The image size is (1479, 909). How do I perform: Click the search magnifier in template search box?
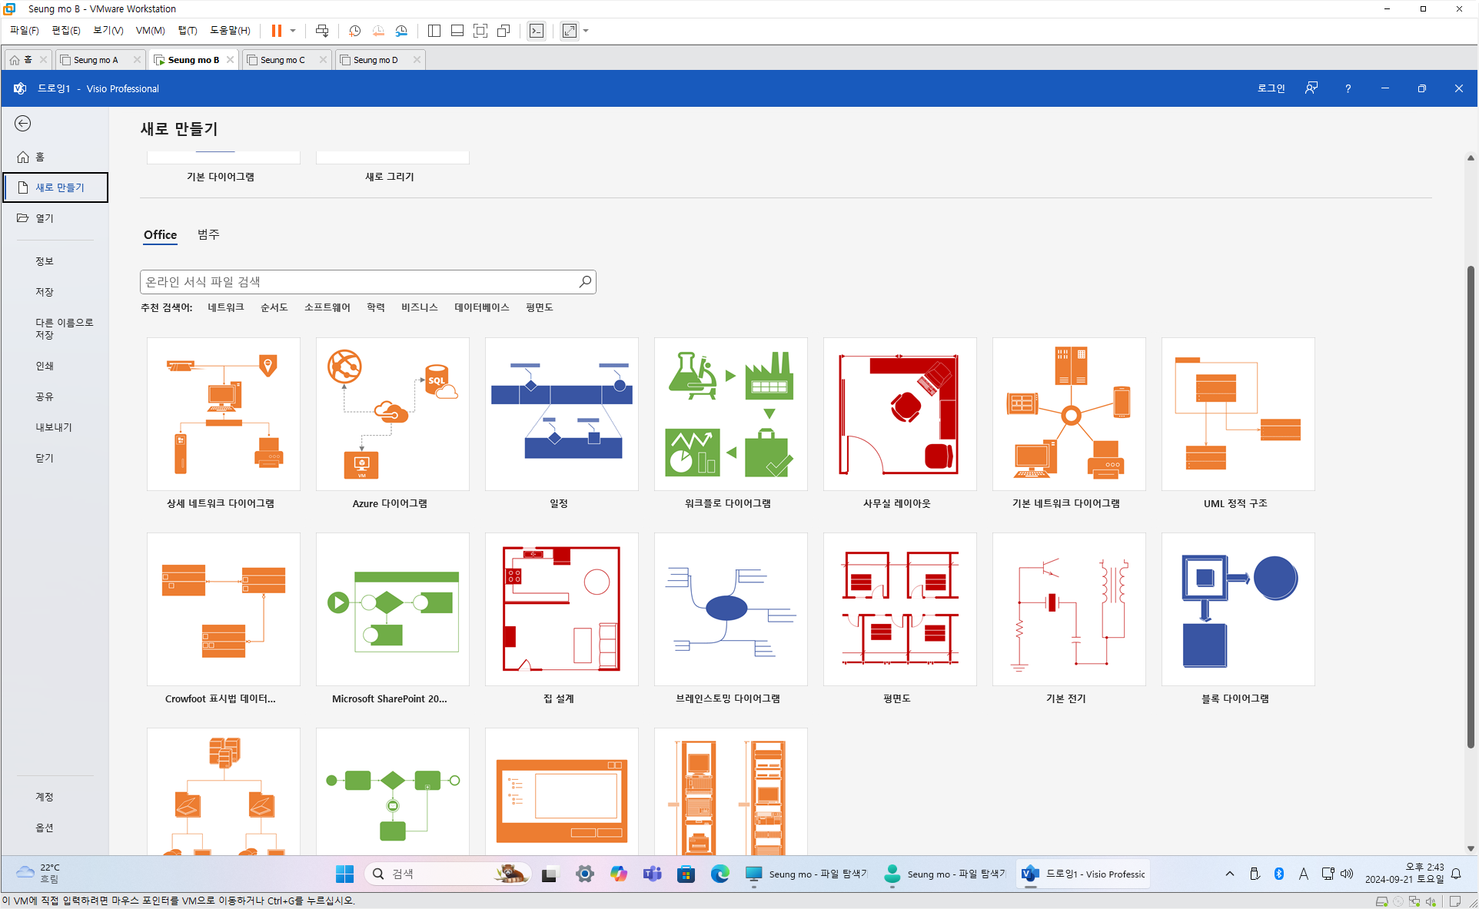pos(585,282)
